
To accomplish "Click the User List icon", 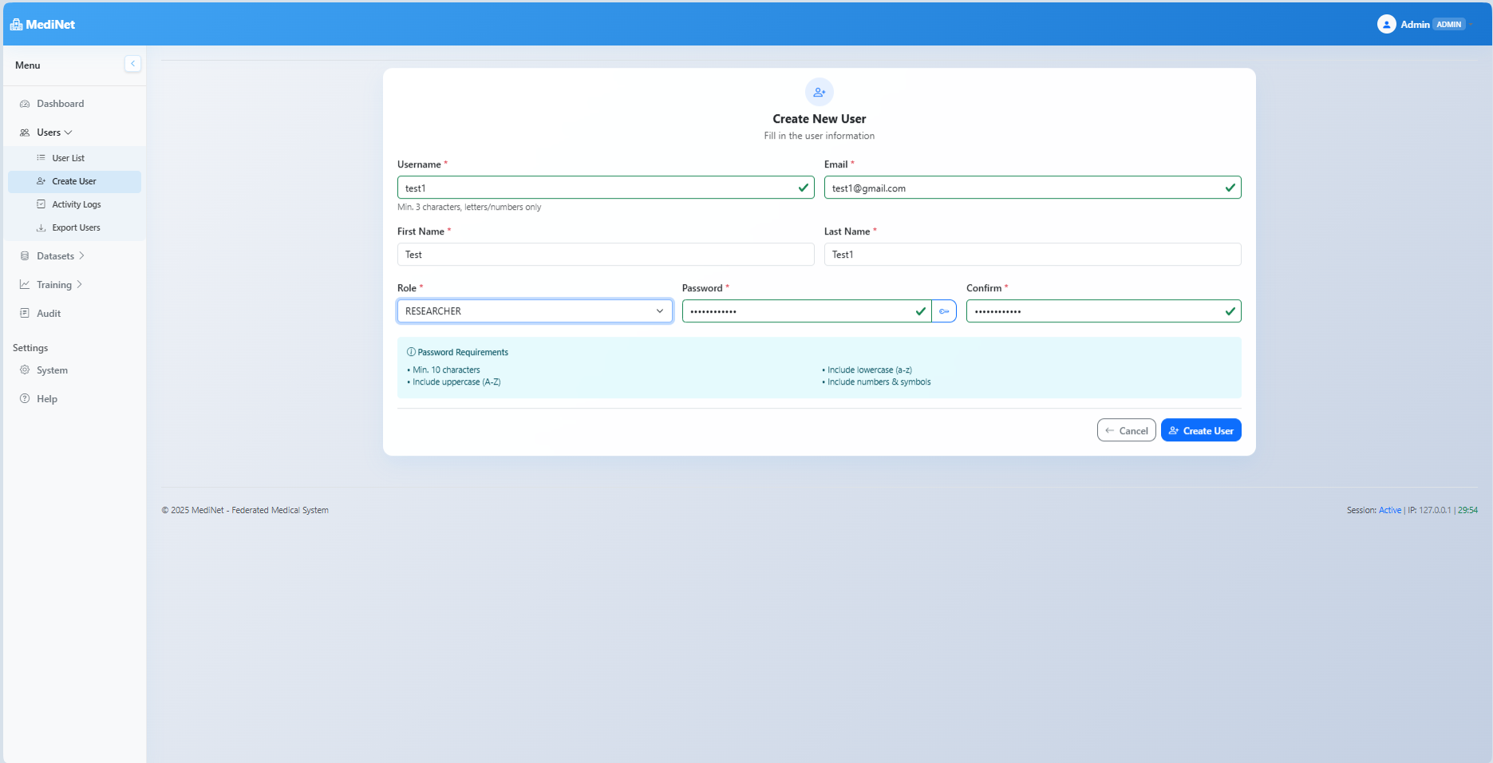I will pyautogui.click(x=41, y=157).
